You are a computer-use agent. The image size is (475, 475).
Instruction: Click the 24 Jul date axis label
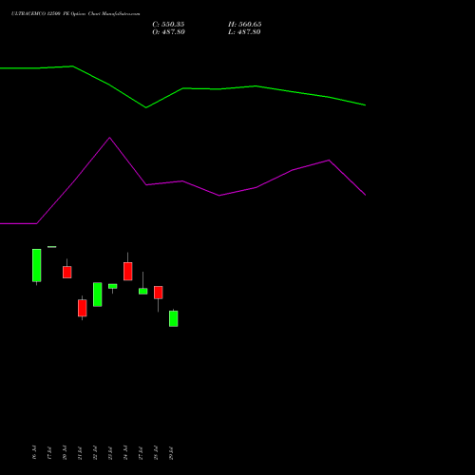125,452
